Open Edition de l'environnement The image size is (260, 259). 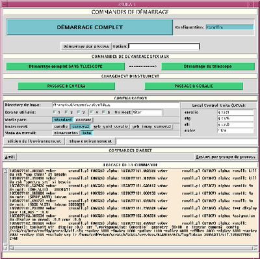pos(34,141)
